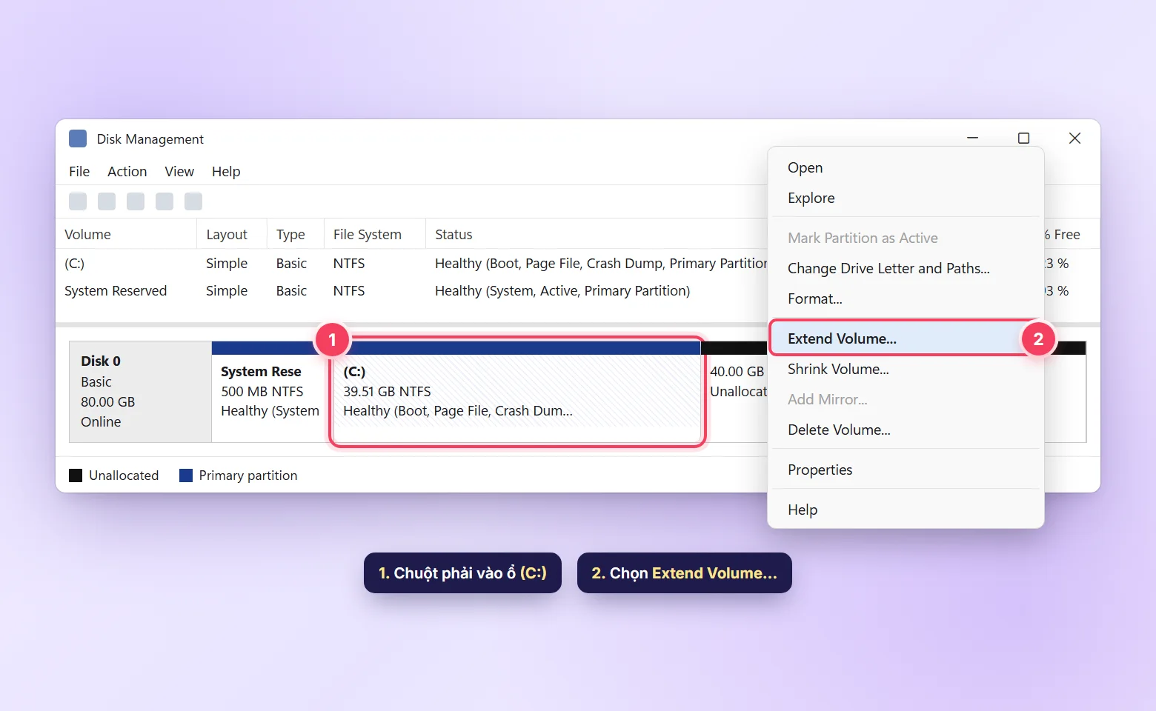Click Help at the bottom of context menu
The width and height of the screenshot is (1156, 711).
(906, 510)
